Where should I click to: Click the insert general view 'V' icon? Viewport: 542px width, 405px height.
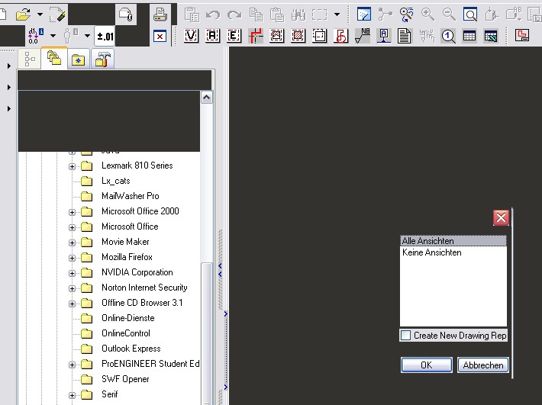(191, 36)
